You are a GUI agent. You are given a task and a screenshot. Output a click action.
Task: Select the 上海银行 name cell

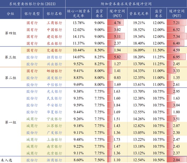(54, 139)
